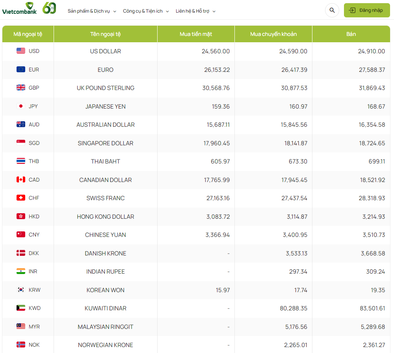The image size is (394, 353).
Task: Click the Mã ngoại tệ column header
Action: pos(28,34)
